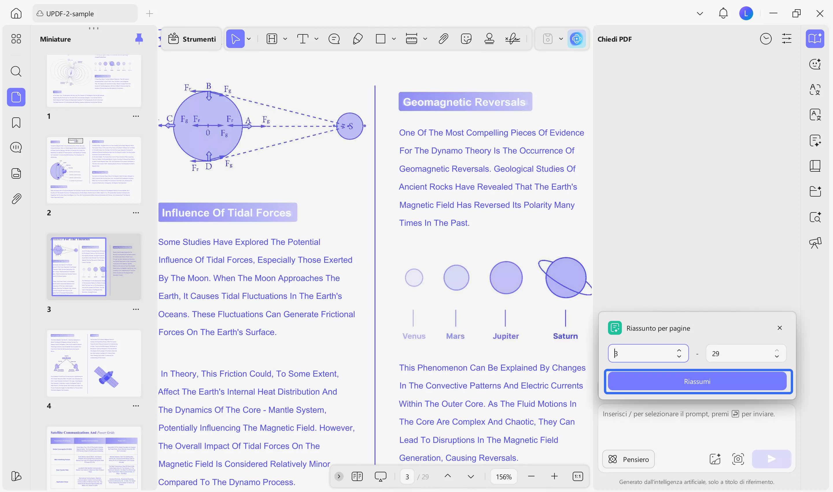Open bookmarks panel in left sidebar
Screen dimensions: 833x492
(x=16, y=123)
